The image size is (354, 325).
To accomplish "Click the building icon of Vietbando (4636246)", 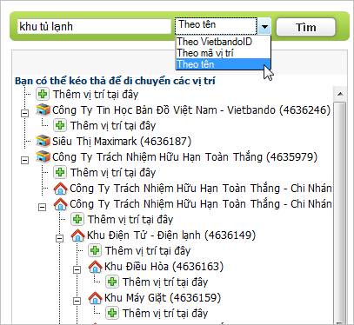I will tap(43, 109).
